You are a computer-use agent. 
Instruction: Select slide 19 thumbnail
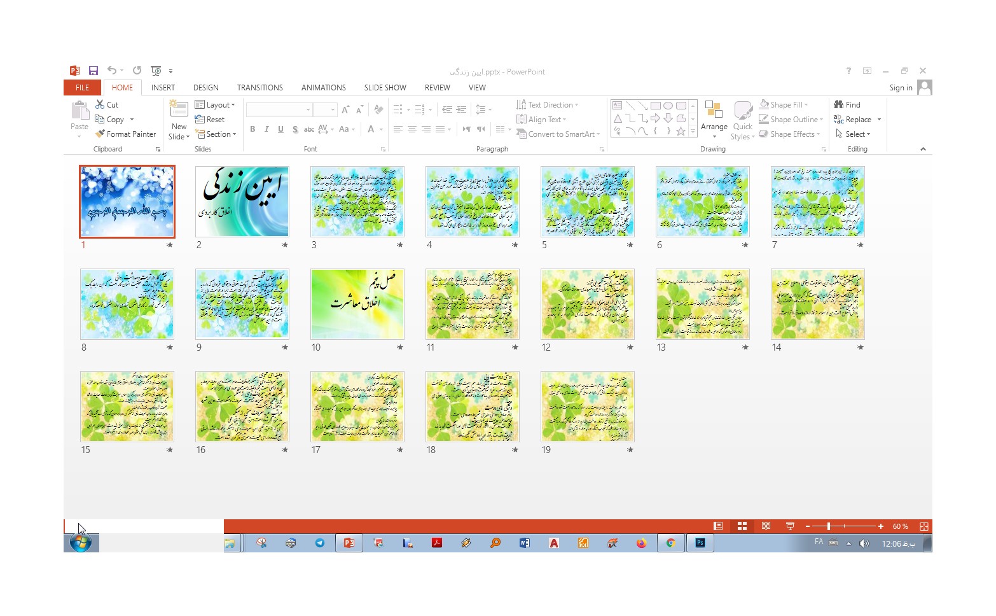tap(588, 407)
